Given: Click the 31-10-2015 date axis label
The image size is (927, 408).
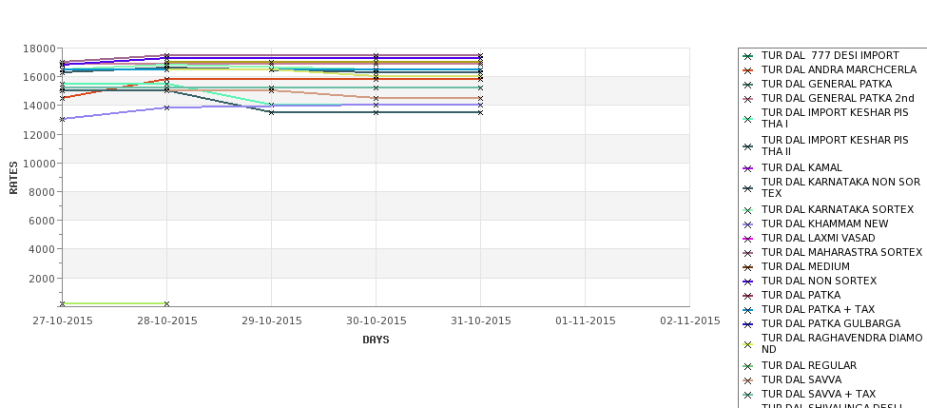Looking at the screenshot, I should 481,321.
